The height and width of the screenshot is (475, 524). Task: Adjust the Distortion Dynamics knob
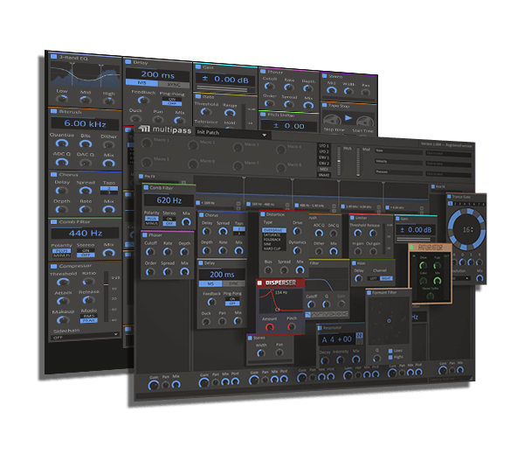pyautogui.click(x=297, y=250)
